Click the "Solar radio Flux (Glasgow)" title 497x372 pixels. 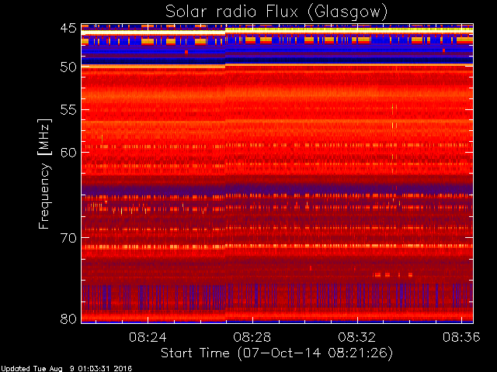(276, 12)
